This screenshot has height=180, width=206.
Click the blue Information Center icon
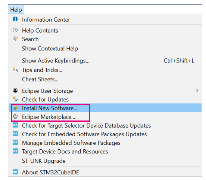pyautogui.click(x=15, y=19)
